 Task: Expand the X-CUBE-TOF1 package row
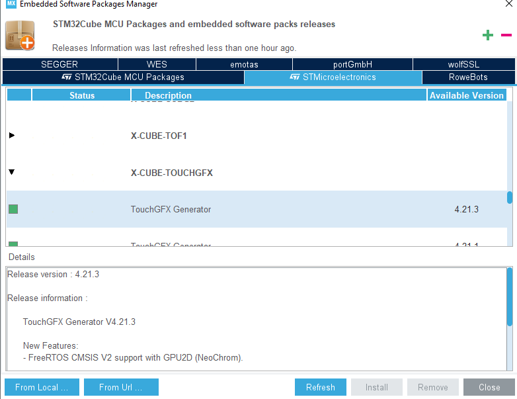tap(12, 135)
